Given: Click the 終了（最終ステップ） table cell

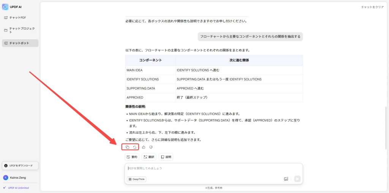Looking at the screenshot, I should [239, 98].
